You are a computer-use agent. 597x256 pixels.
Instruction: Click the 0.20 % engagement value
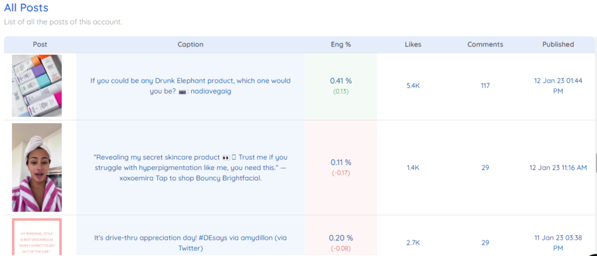click(x=340, y=238)
